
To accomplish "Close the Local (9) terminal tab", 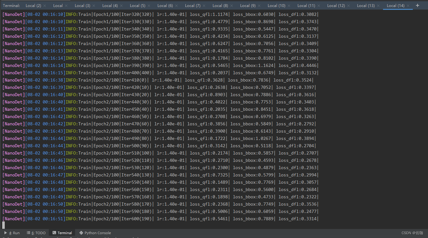I will tap(259, 6).
